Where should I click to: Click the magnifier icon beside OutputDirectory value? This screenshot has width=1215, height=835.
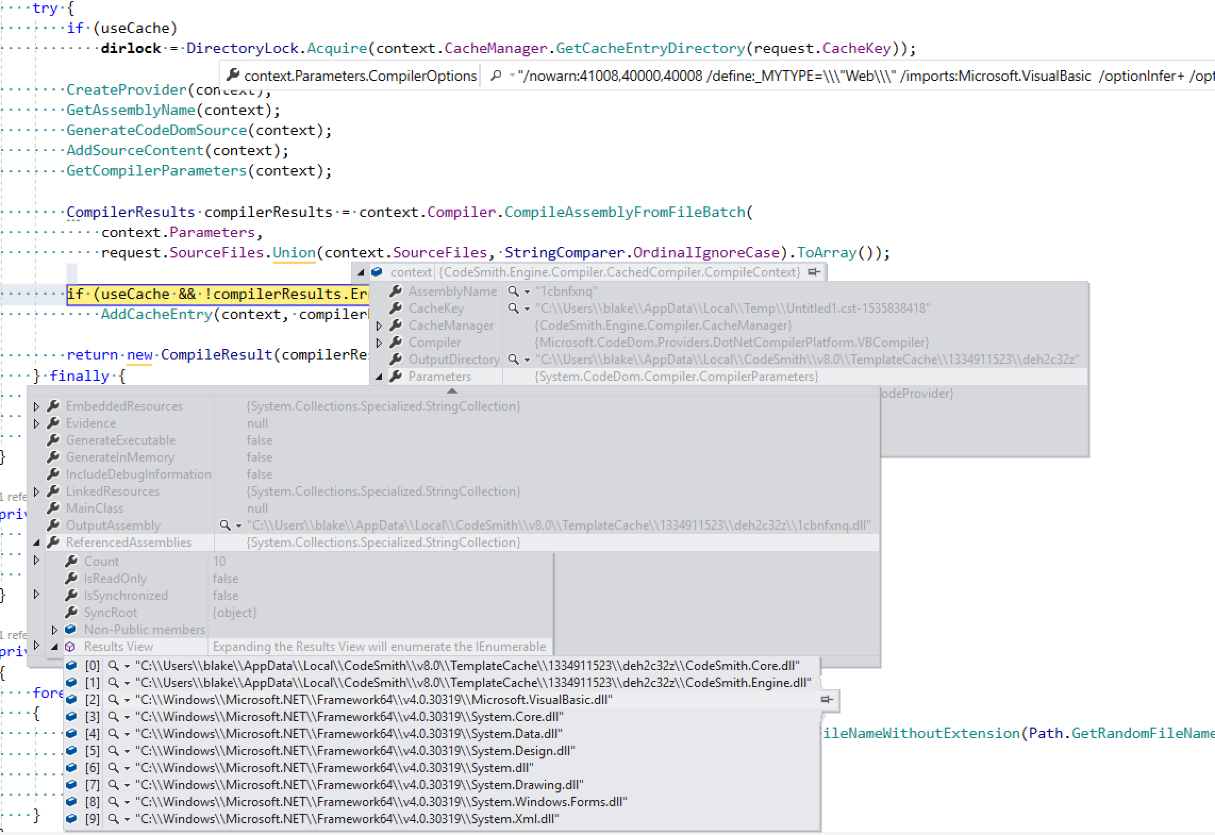[x=512, y=359]
